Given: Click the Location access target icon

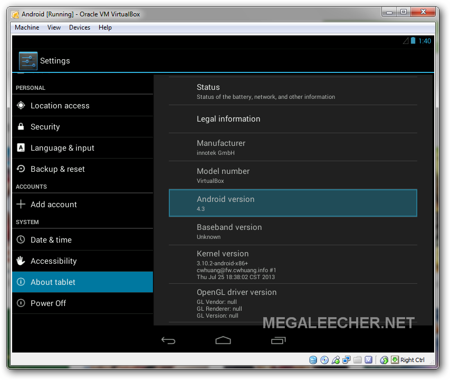Looking at the screenshot, I should 21,106.
